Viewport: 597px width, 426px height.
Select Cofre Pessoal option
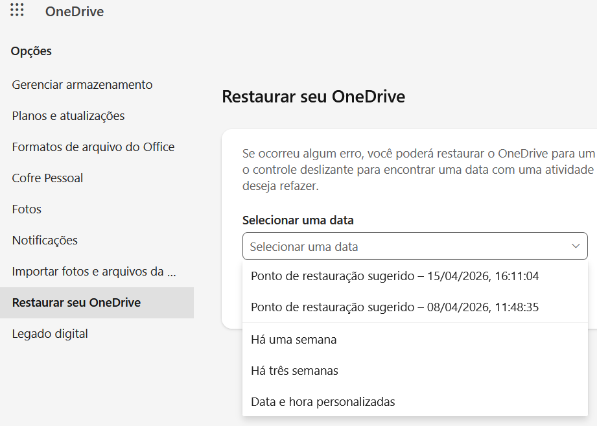pos(47,178)
